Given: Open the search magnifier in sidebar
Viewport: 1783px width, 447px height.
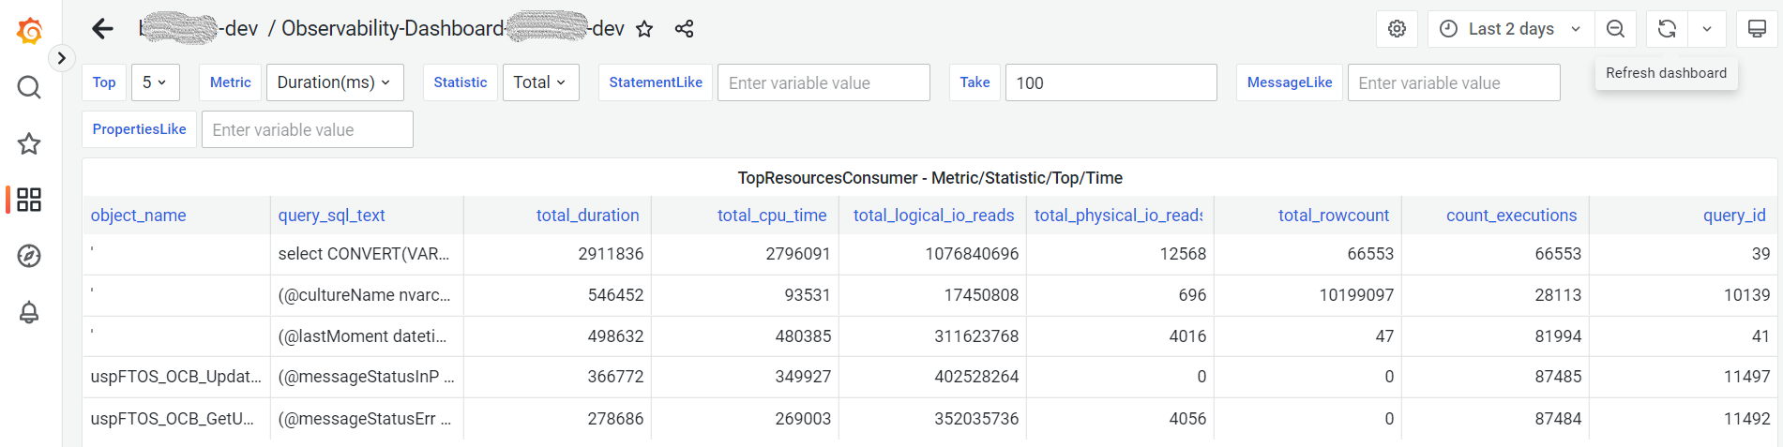Looking at the screenshot, I should point(29,87).
